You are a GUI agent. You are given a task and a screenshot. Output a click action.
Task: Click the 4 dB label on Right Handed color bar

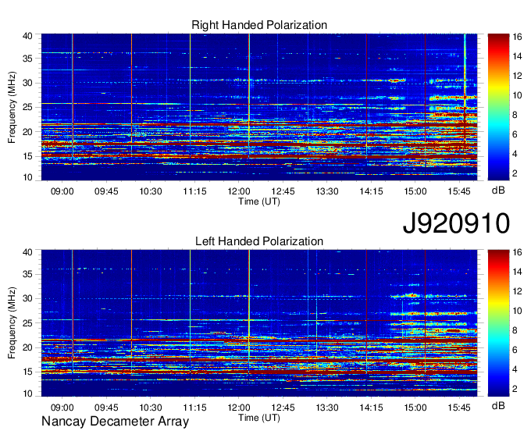click(x=515, y=154)
